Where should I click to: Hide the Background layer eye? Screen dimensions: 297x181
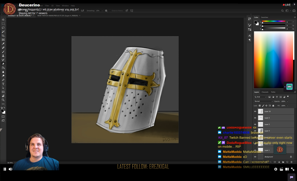click(x=255, y=157)
